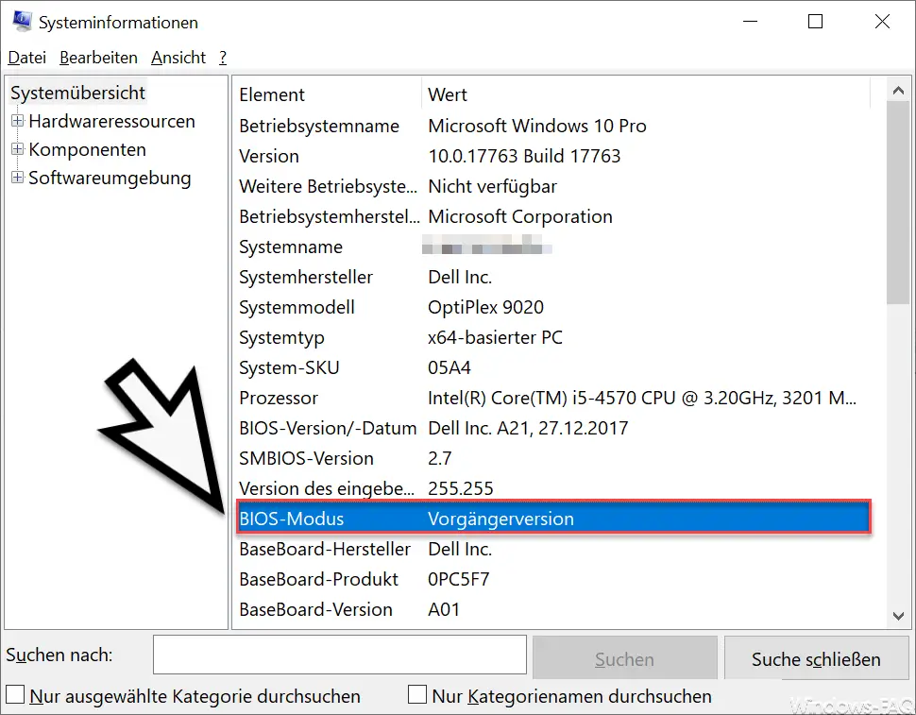Expand the Softwareumgebung tree node

coord(18,177)
